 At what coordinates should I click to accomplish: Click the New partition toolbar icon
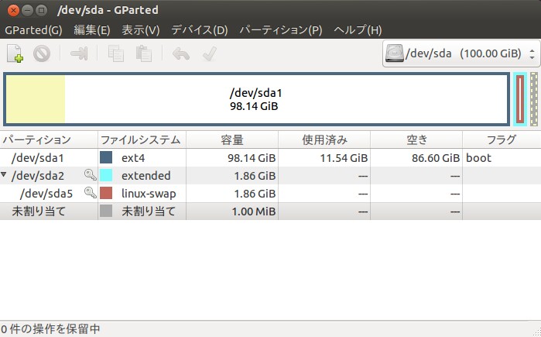point(15,53)
